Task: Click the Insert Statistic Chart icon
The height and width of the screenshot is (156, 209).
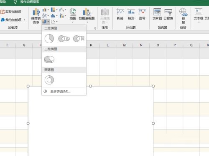Action: (53, 16)
